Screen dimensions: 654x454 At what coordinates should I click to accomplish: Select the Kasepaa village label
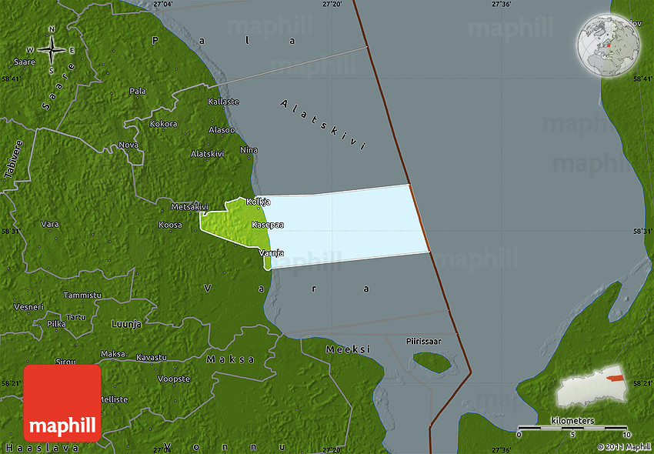coord(267,225)
